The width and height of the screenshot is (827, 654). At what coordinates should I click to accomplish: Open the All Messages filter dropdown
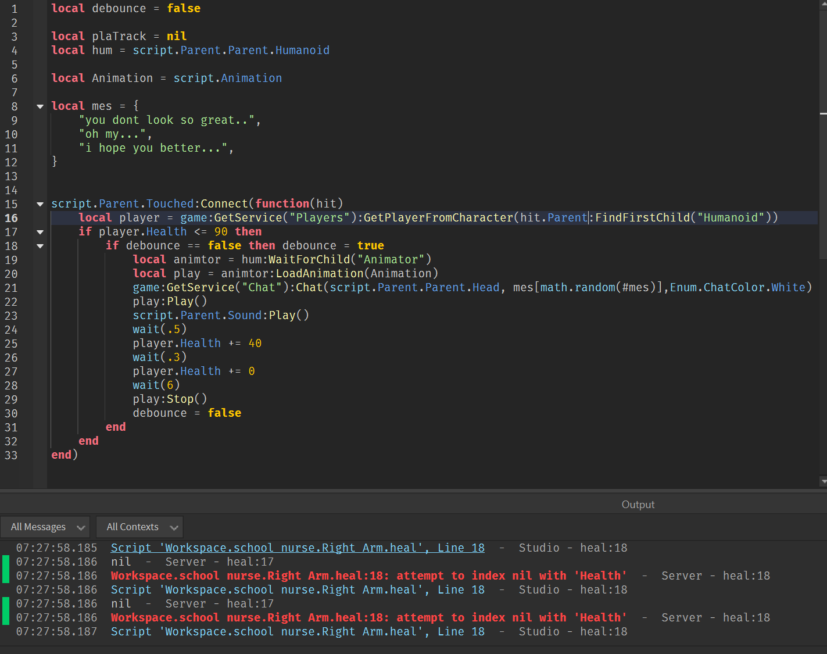click(x=45, y=527)
